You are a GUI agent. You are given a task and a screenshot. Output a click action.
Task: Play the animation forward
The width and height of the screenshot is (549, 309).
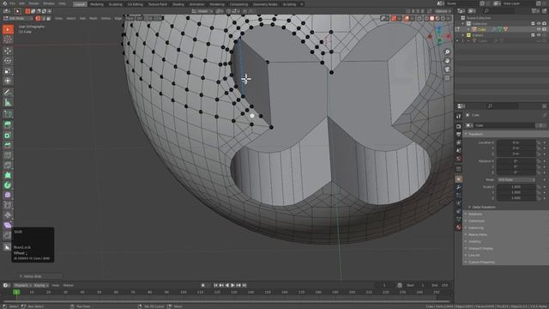[x=232, y=285]
